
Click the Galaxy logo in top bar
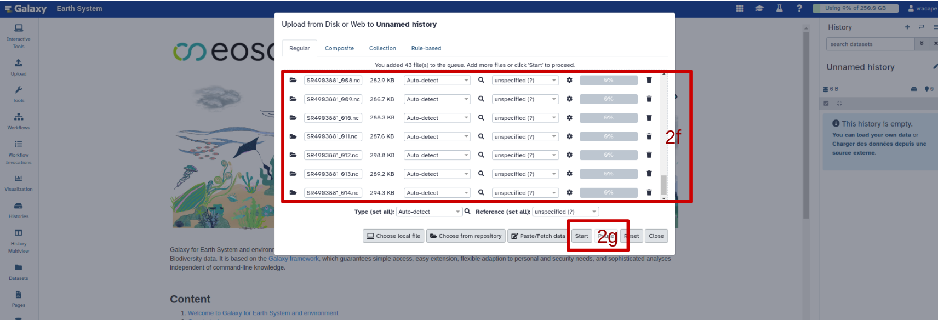26,8
